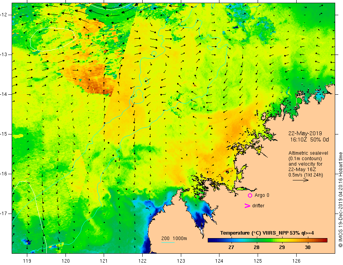Click latitude axis label -16
Image resolution: width=343 pixels, height=265 pixels.
(x=4, y=174)
